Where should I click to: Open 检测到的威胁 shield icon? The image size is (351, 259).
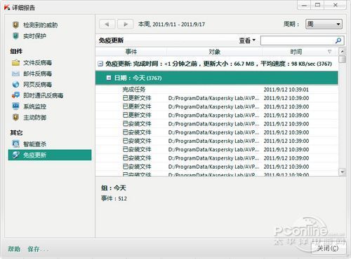click(15, 24)
